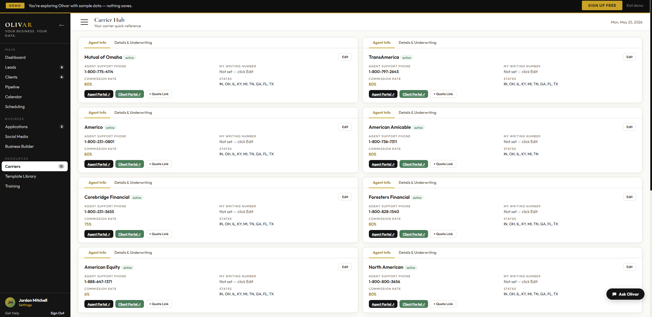Add Quote Link for Americo

click(159, 164)
